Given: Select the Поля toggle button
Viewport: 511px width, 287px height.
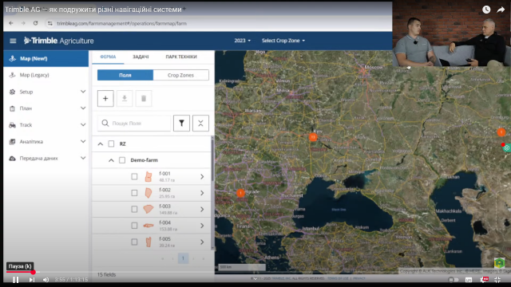Looking at the screenshot, I should pyautogui.click(x=125, y=75).
